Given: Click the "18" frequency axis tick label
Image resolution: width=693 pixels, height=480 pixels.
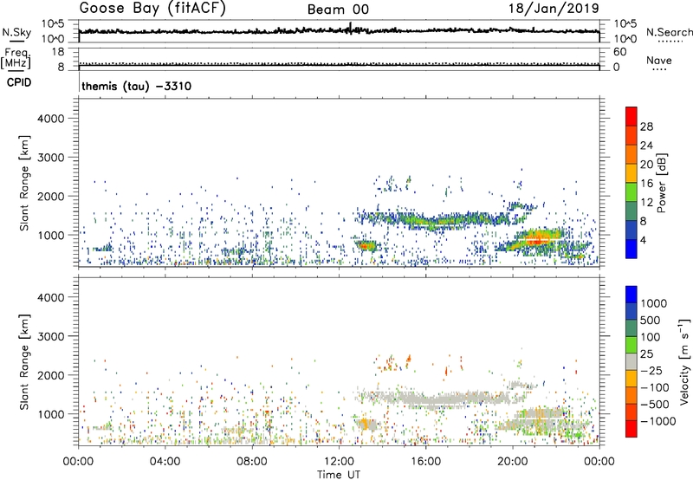Looking at the screenshot, I should click(57, 51).
